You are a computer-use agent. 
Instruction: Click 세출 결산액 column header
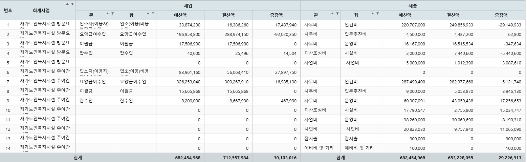[x=453, y=15]
